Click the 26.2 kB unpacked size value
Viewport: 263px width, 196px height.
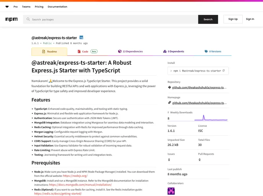173,145
